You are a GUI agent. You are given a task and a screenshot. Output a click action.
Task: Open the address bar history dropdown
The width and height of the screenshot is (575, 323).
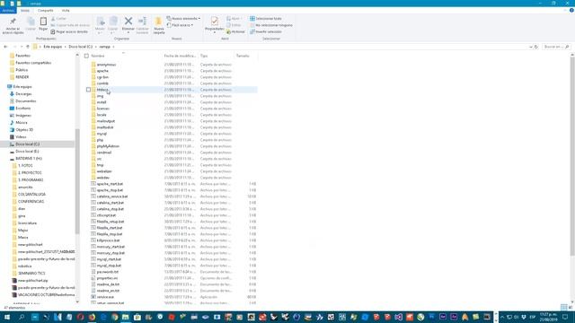(x=531, y=47)
